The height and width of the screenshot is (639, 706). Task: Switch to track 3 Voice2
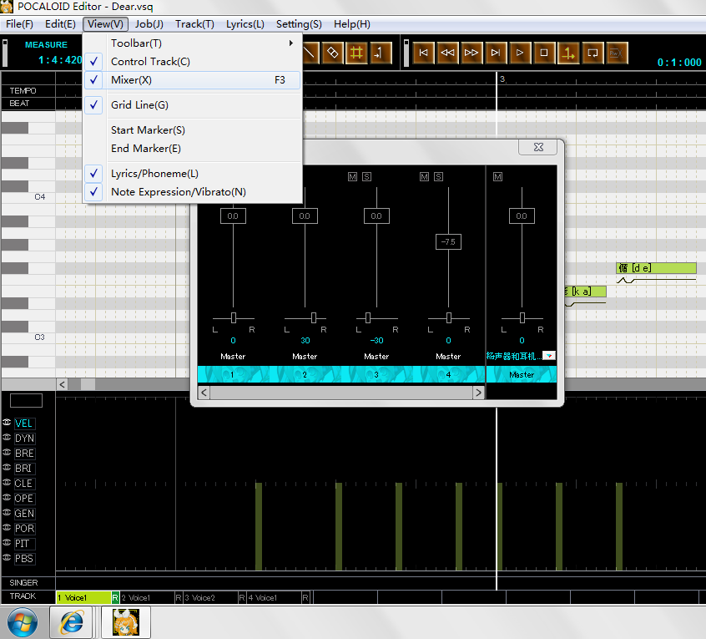click(211, 597)
